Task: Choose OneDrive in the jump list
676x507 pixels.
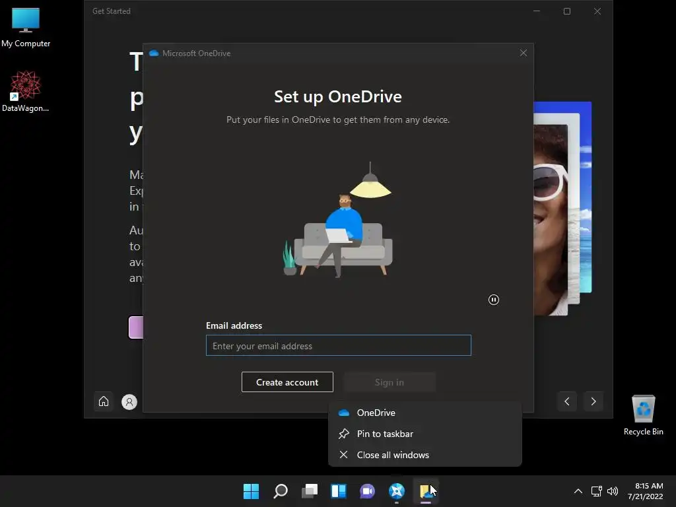Action: point(424,413)
